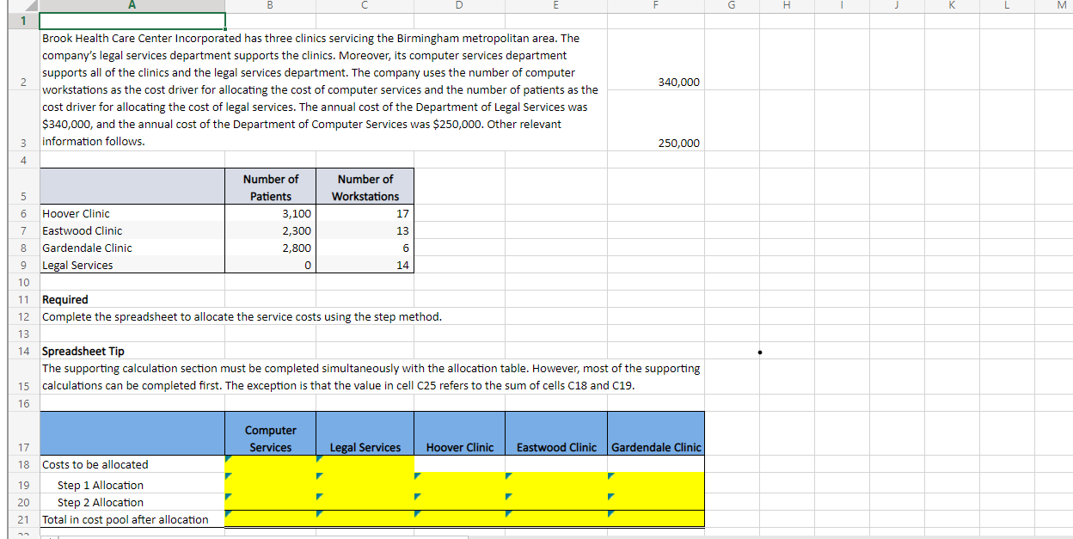This screenshot has width=1073, height=539.
Task: Select patients value 3,100
Action: (271, 213)
